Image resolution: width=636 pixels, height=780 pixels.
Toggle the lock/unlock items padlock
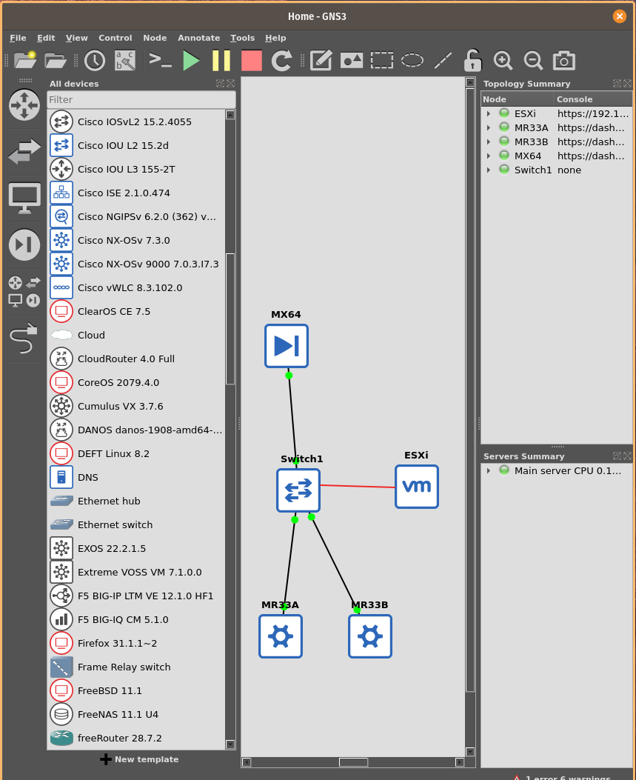click(472, 61)
